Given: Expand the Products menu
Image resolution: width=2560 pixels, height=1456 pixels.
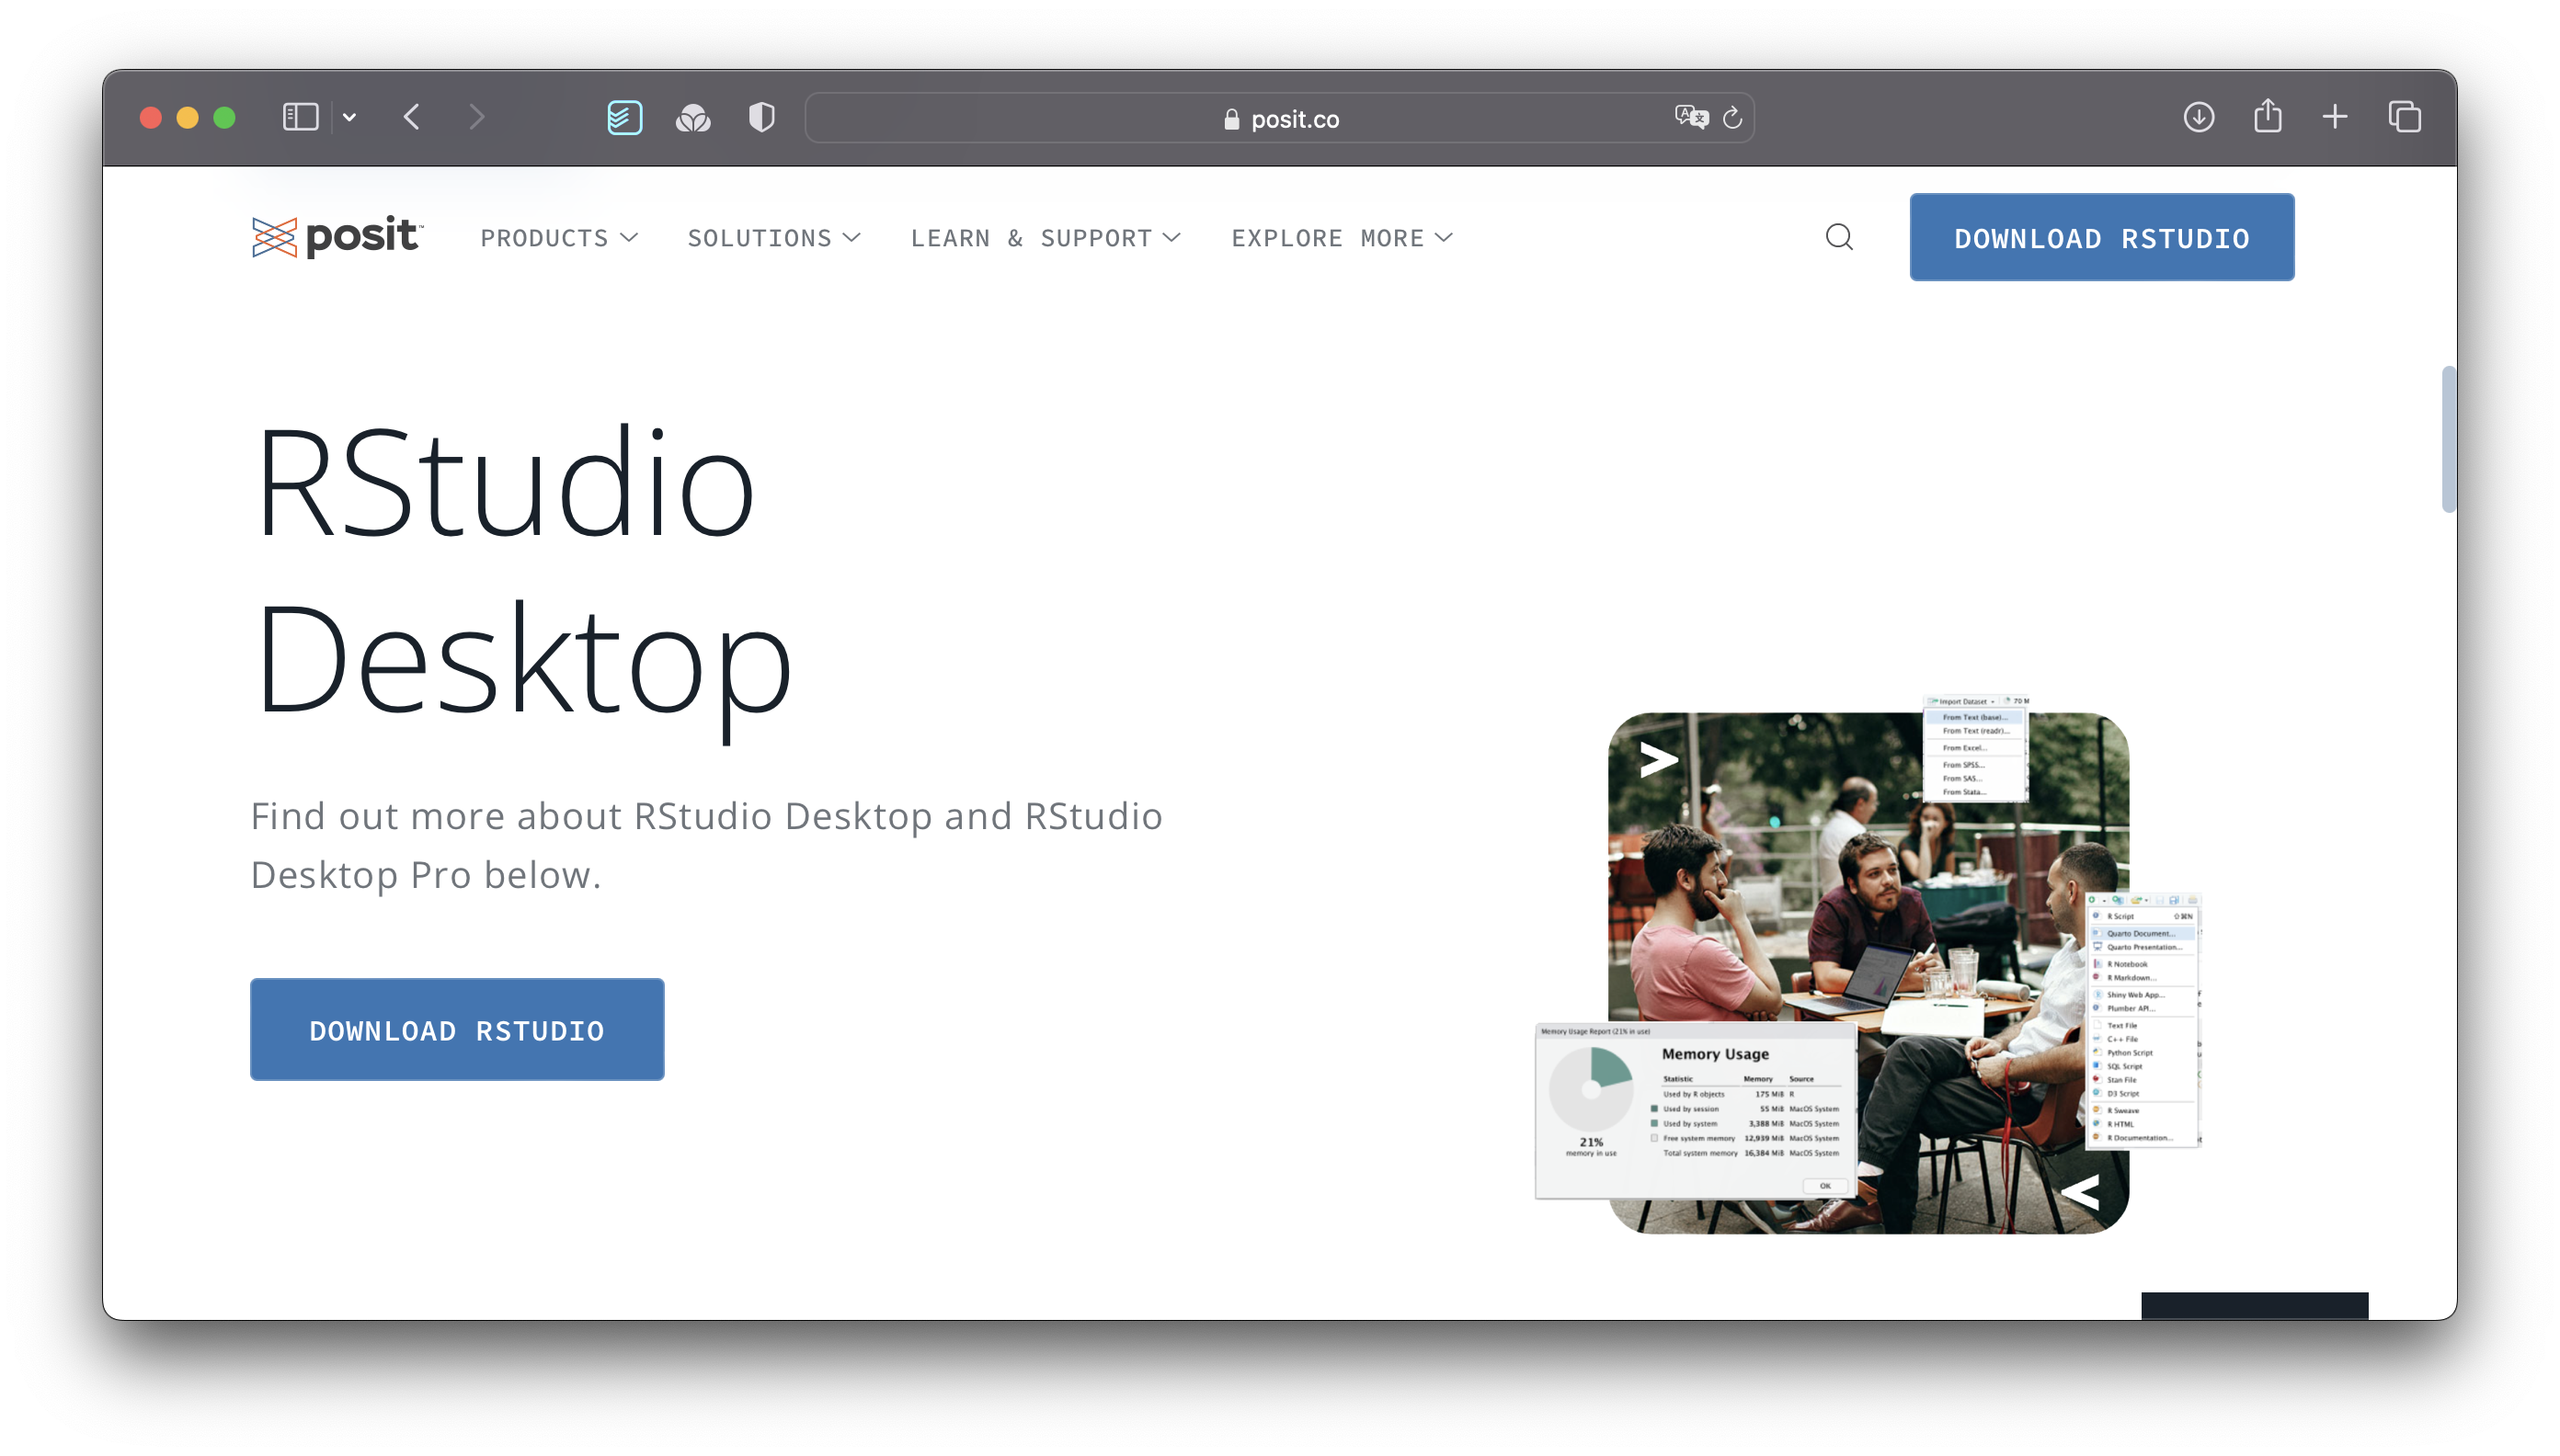Looking at the screenshot, I should (x=558, y=238).
